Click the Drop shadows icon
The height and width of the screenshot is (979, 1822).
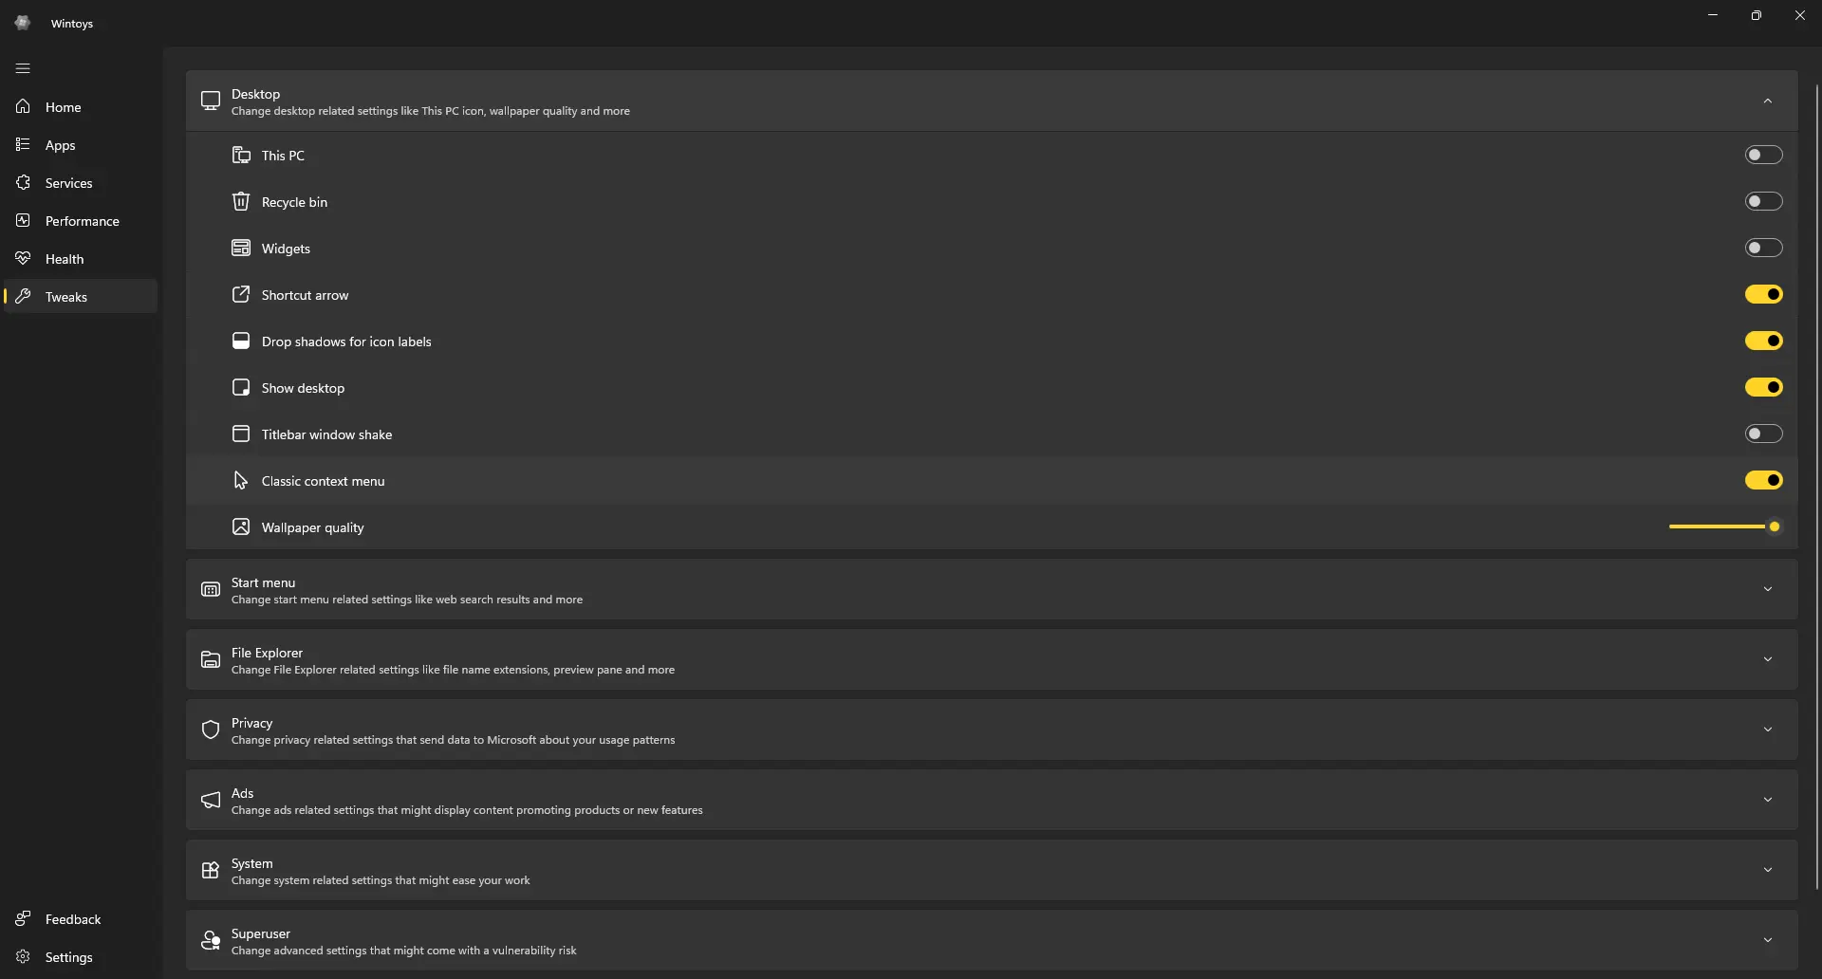[241, 341]
